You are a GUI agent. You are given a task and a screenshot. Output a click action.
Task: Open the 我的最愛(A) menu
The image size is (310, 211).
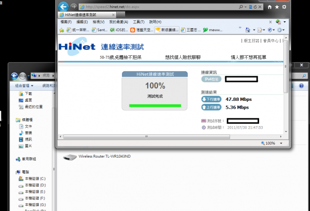(119, 22)
